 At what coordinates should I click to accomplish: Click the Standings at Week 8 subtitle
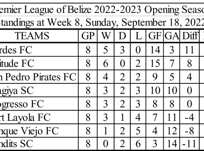click(102, 22)
